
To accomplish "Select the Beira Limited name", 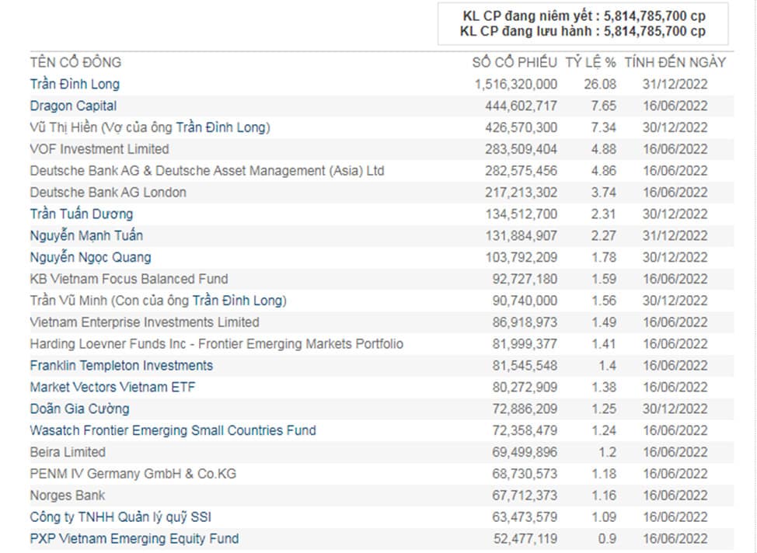I will point(68,452).
